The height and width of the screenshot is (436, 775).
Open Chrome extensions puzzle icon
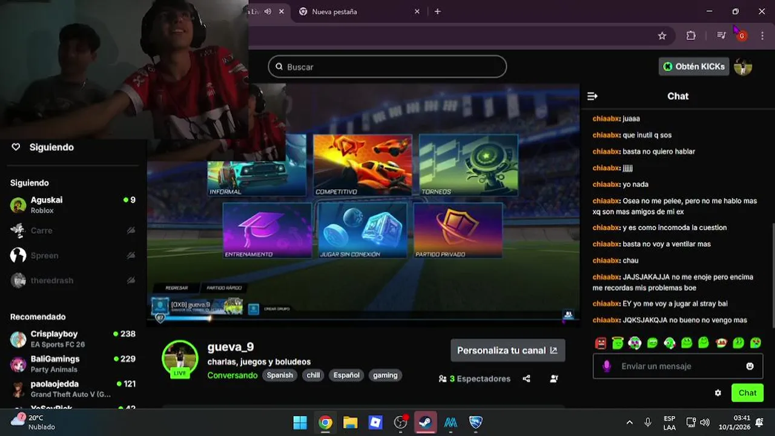click(691, 36)
